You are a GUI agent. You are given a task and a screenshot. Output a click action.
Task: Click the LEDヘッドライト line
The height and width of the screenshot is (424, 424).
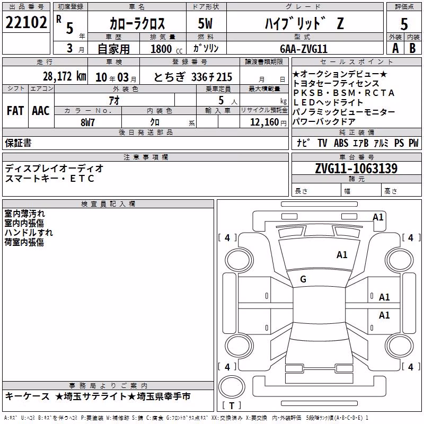[328, 102]
